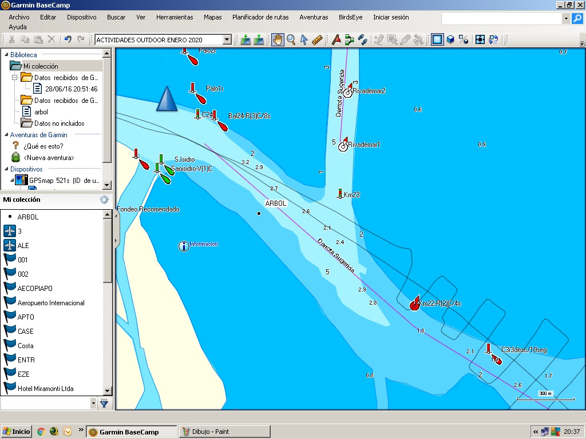Toggle combined 2D/3D view icon
The width and height of the screenshot is (586, 439).
[464, 39]
